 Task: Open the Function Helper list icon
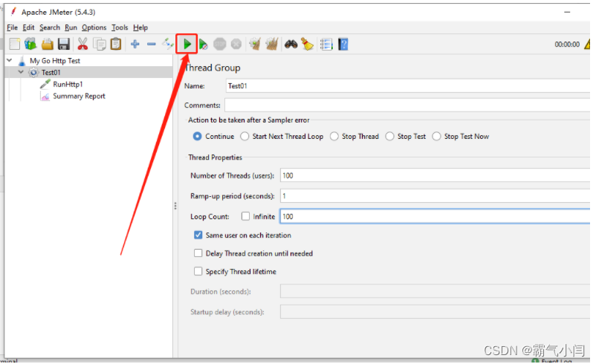point(326,44)
